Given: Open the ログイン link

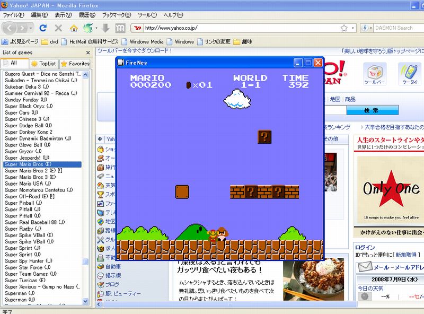Looking at the screenshot, I should coord(365,247).
